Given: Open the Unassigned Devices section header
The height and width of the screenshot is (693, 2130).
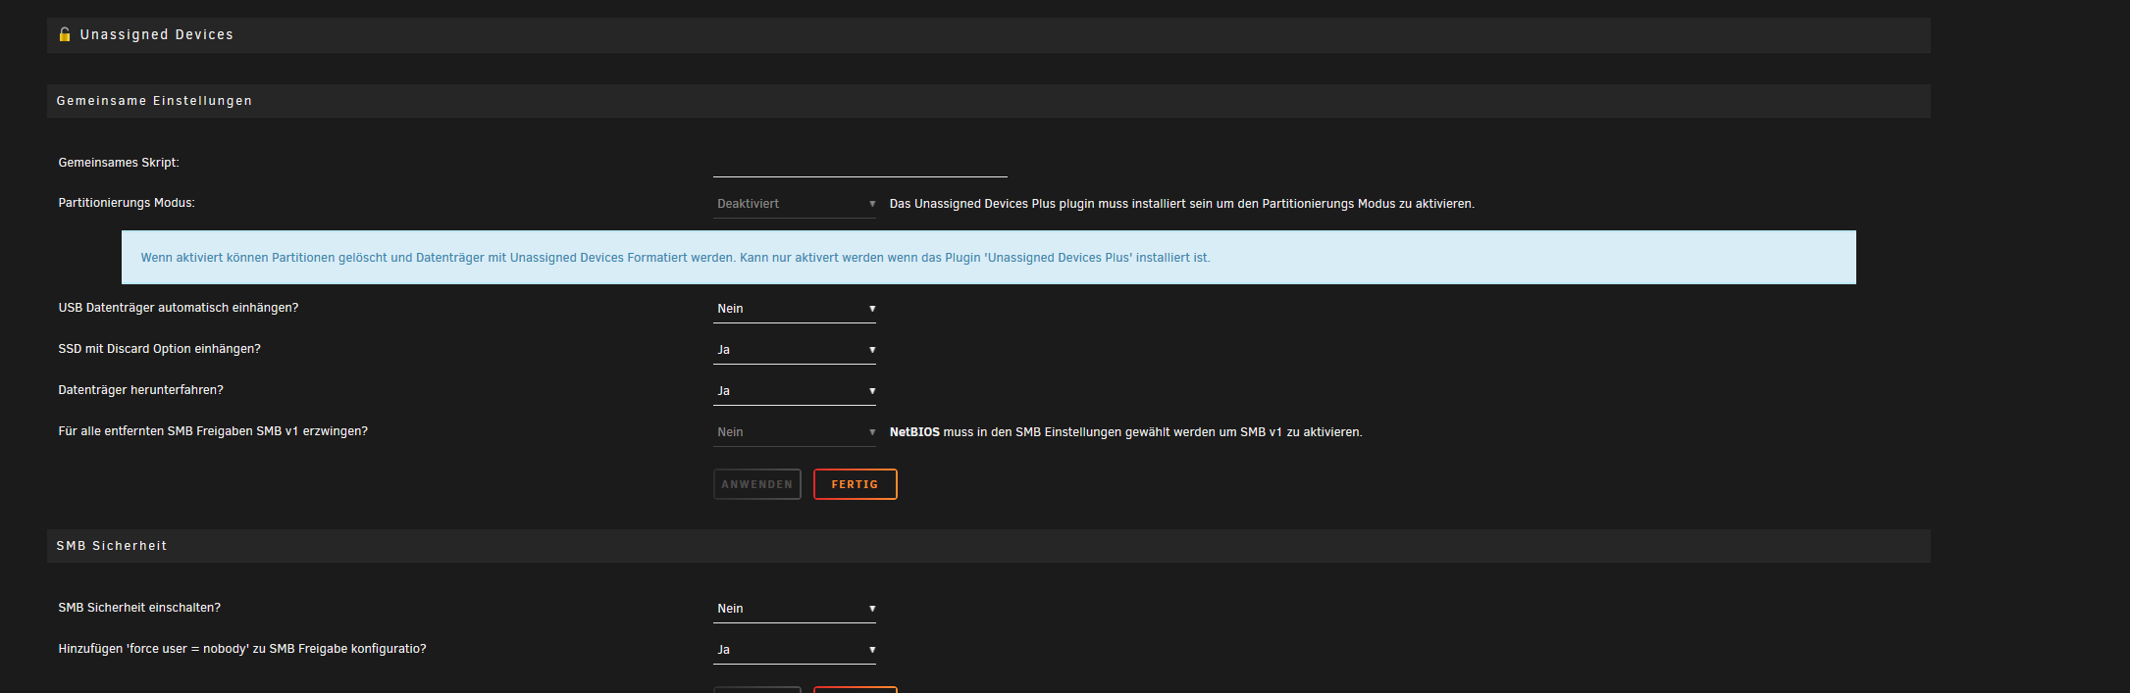Looking at the screenshot, I should (x=989, y=35).
